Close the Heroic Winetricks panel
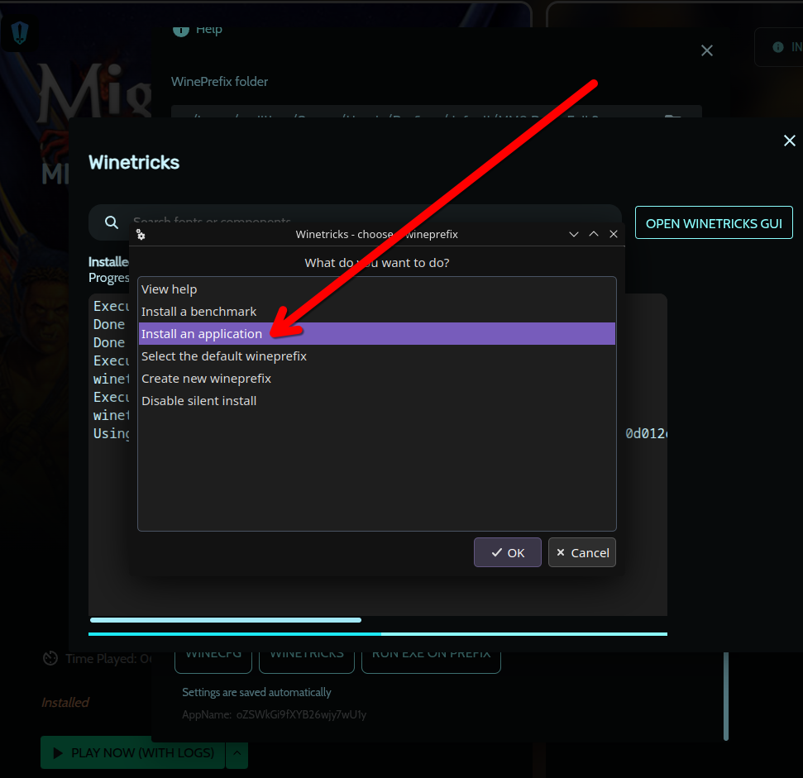 click(x=789, y=141)
